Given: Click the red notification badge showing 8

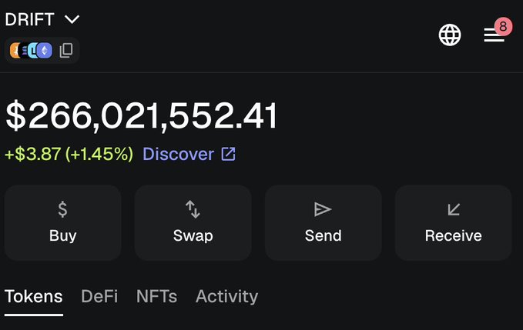Looking at the screenshot, I should tap(503, 26).
